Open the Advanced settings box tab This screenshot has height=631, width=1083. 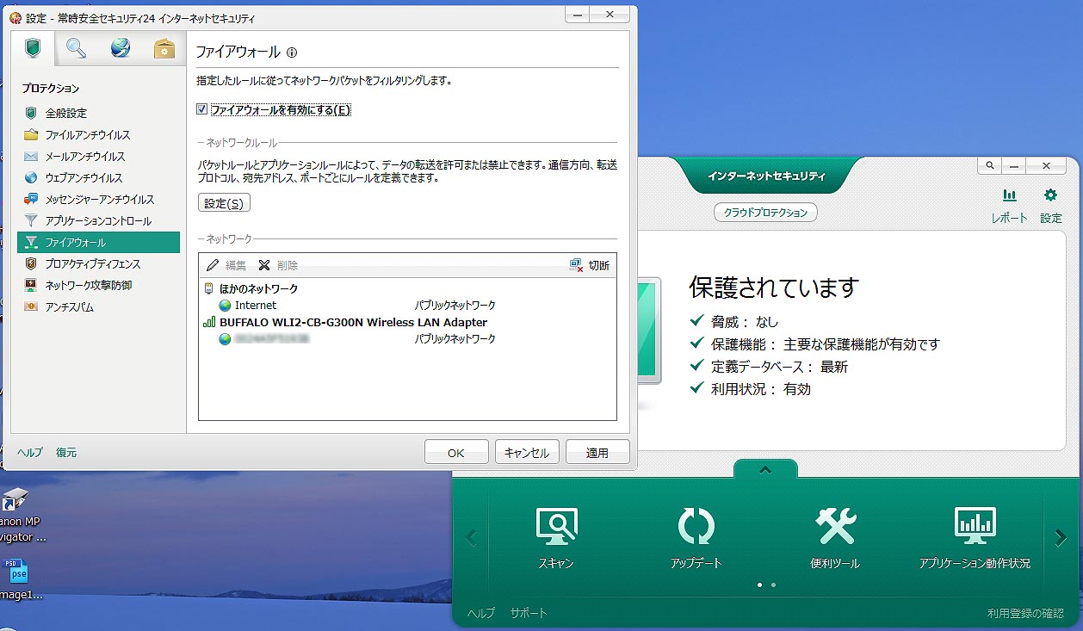click(164, 49)
